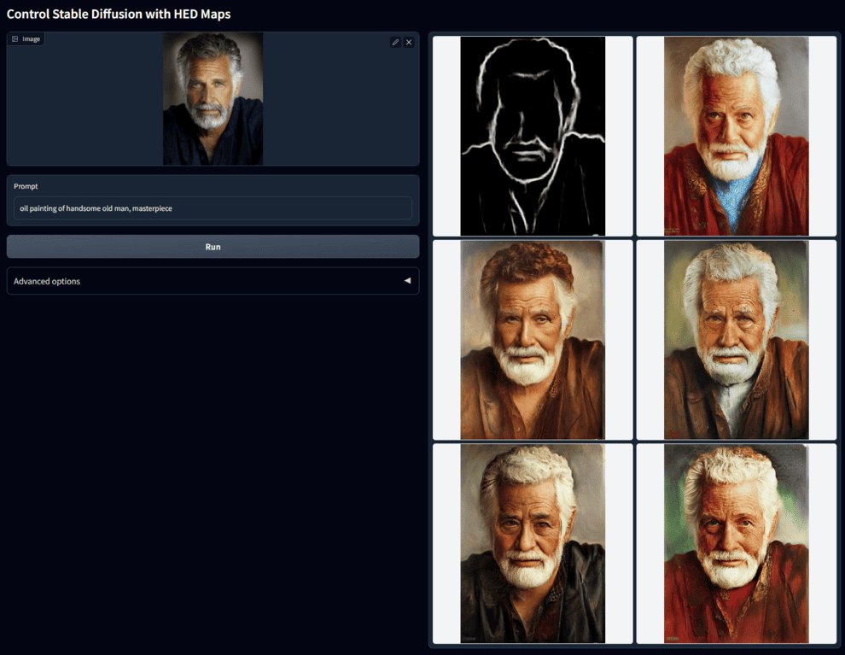
Task: Select the painting with dark black jacket
Action: pyautogui.click(x=533, y=543)
